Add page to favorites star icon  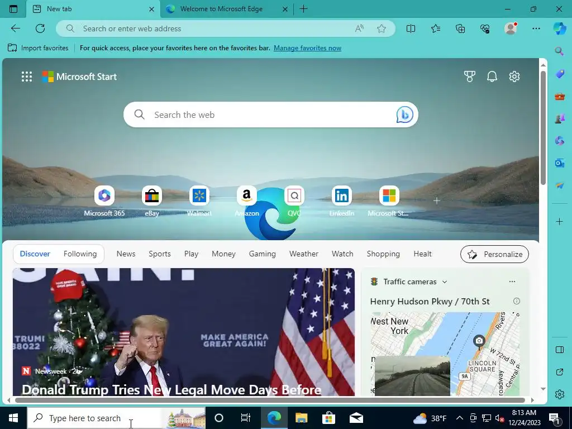(x=381, y=28)
